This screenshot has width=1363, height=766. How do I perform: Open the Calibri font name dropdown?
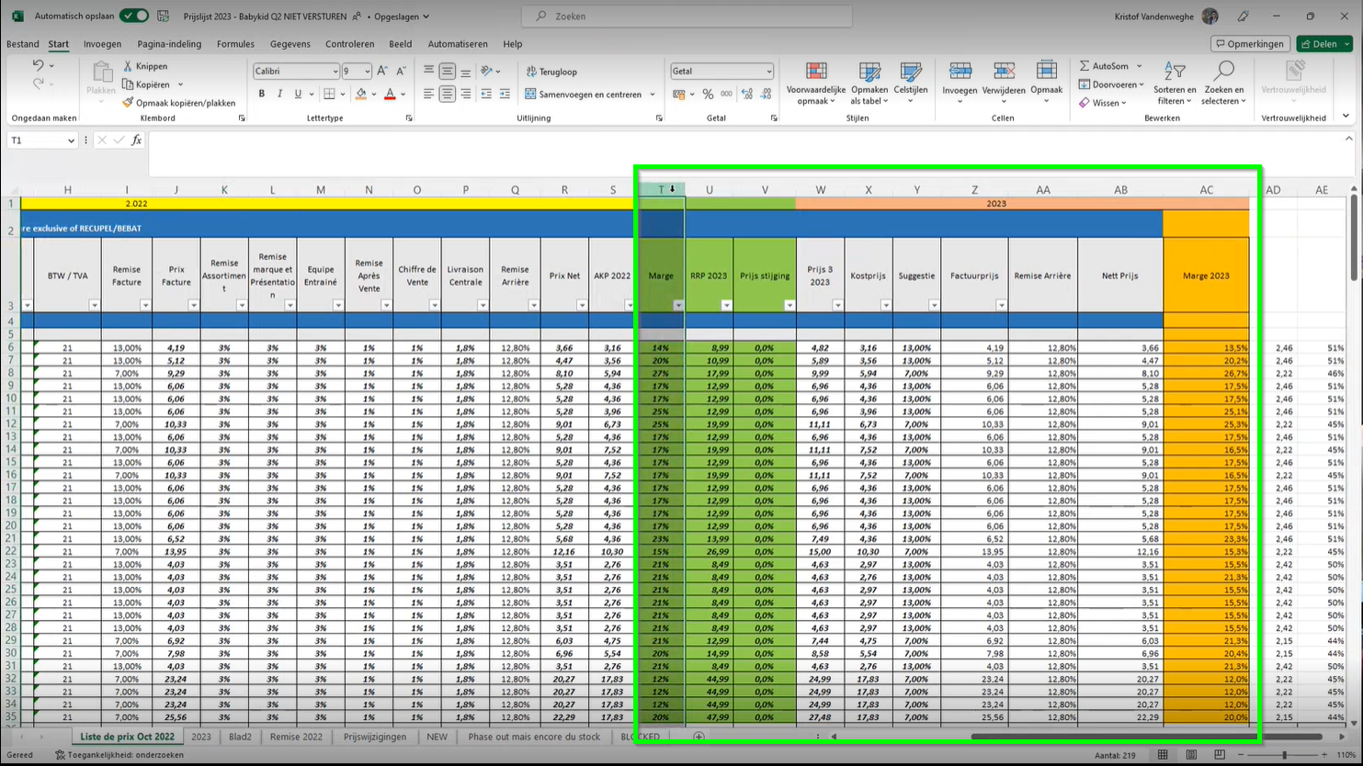335,72
